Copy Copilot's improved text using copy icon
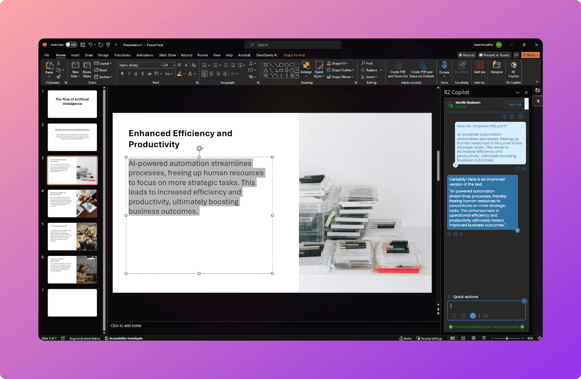Viewport: 581px width, 379px height. [x=449, y=234]
